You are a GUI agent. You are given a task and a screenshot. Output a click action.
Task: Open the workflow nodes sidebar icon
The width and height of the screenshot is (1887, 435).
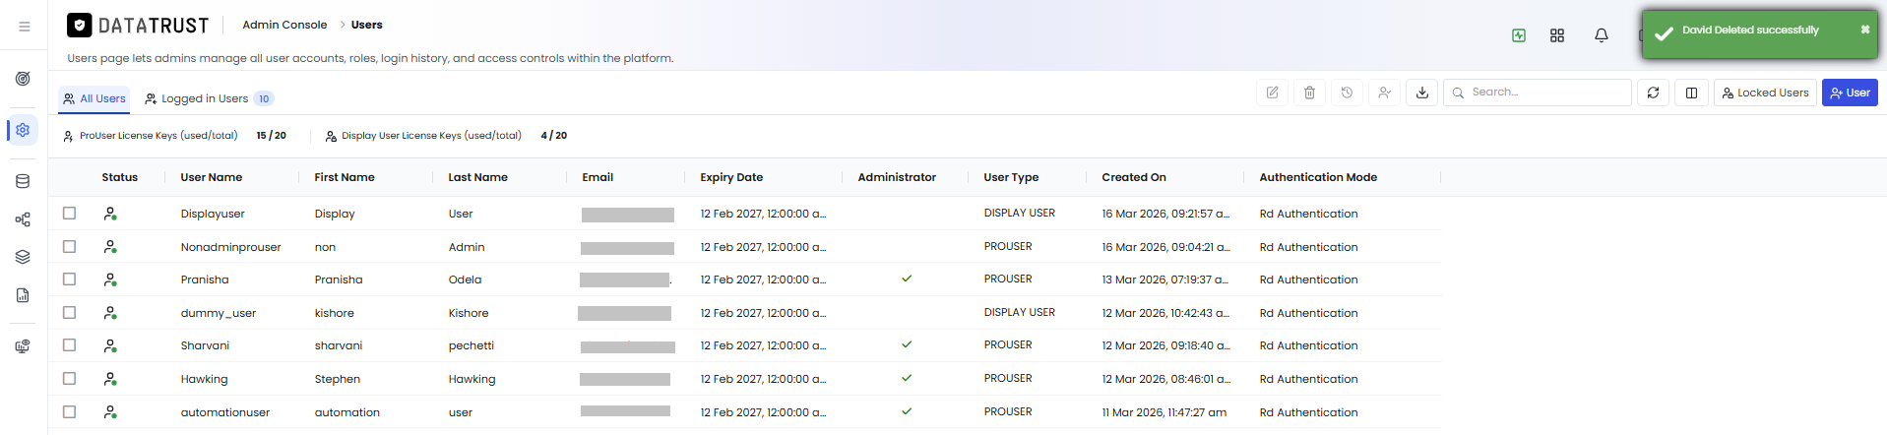(x=23, y=219)
